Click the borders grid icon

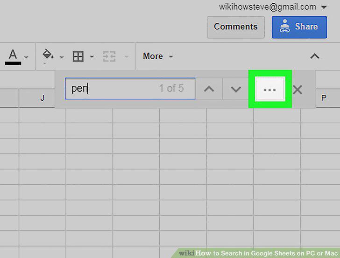[78, 56]
